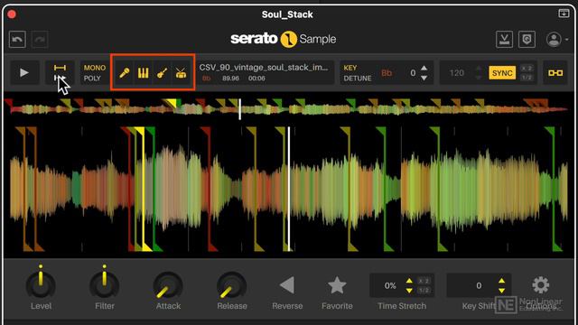The image size is (578, 325).
Task: Toggle the cue playback mode icon
Action: click(60, 73)
